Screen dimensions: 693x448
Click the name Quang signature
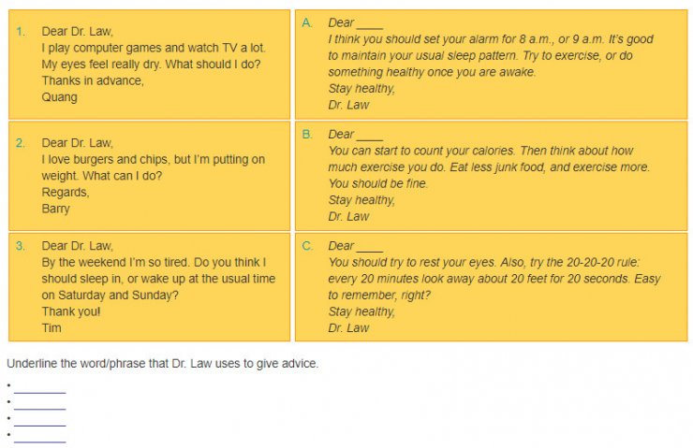(x=59, y=97)
